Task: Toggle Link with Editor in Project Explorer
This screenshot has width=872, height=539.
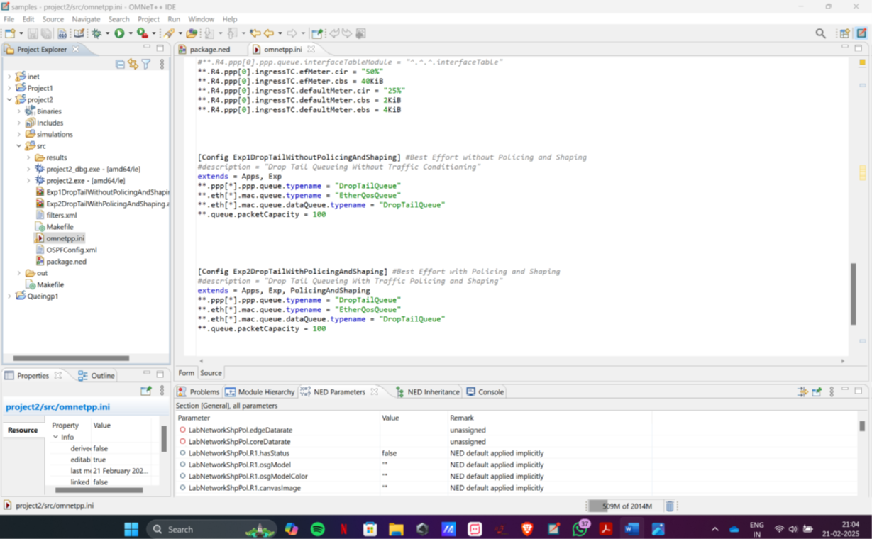Action: [x=133, y=64]
